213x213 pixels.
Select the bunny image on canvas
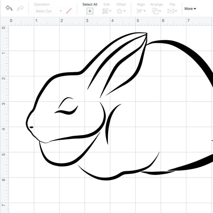tap(120, 106)
